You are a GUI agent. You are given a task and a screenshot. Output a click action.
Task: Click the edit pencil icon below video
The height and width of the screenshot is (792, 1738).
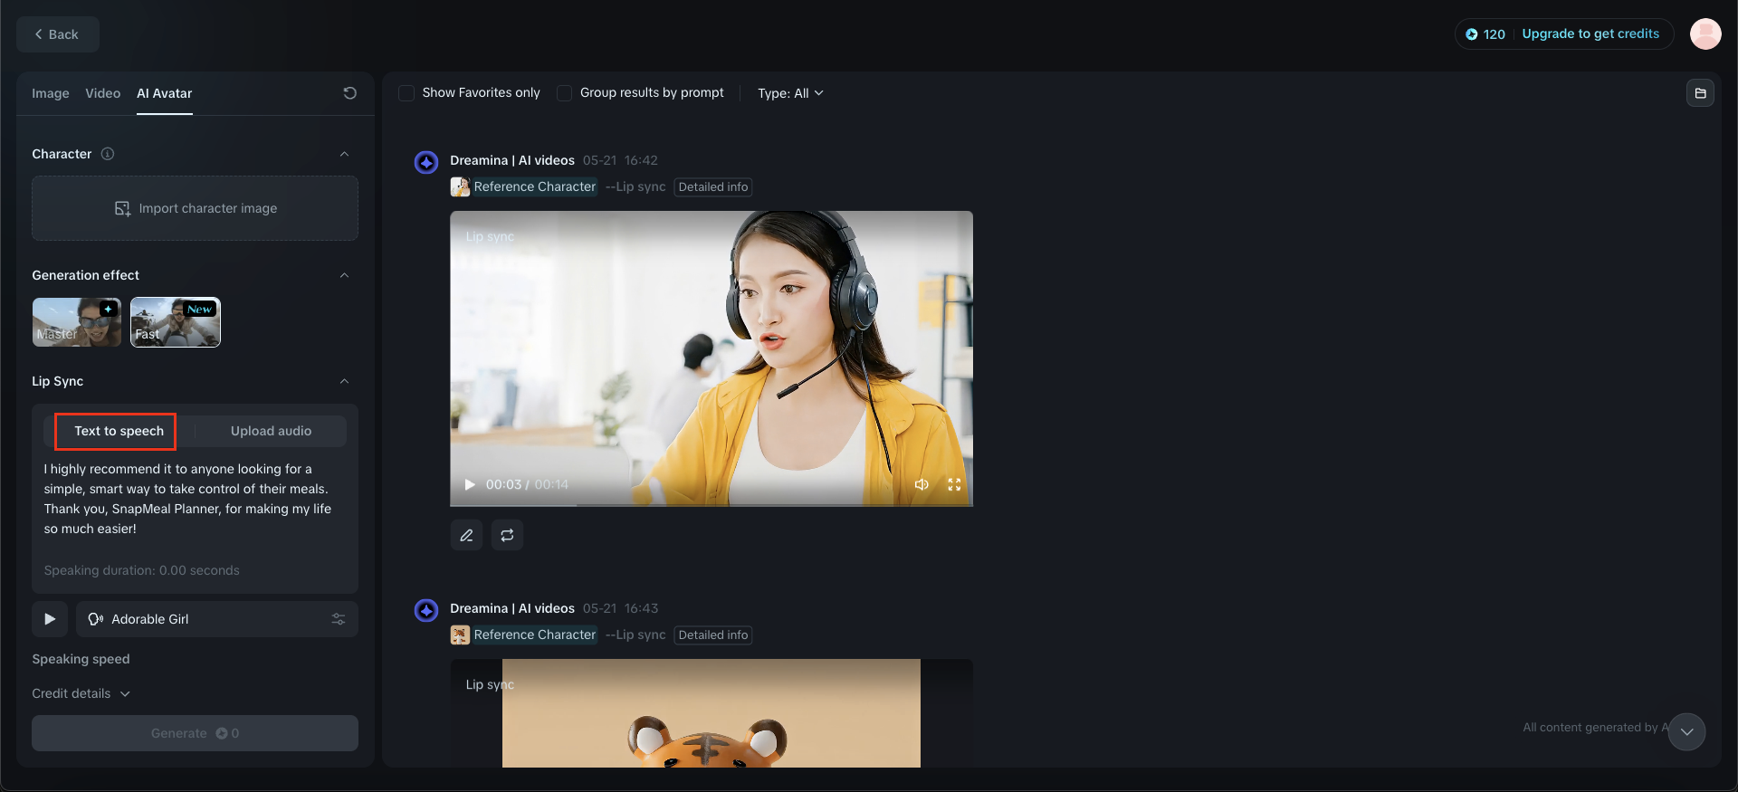tap(466, 535)
